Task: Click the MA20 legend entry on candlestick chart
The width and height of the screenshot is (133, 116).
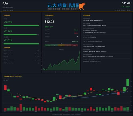Action: (x=6, y=80)
